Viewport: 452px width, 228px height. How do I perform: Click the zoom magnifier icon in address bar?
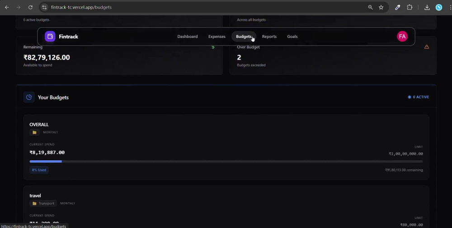tap(371, 7)
